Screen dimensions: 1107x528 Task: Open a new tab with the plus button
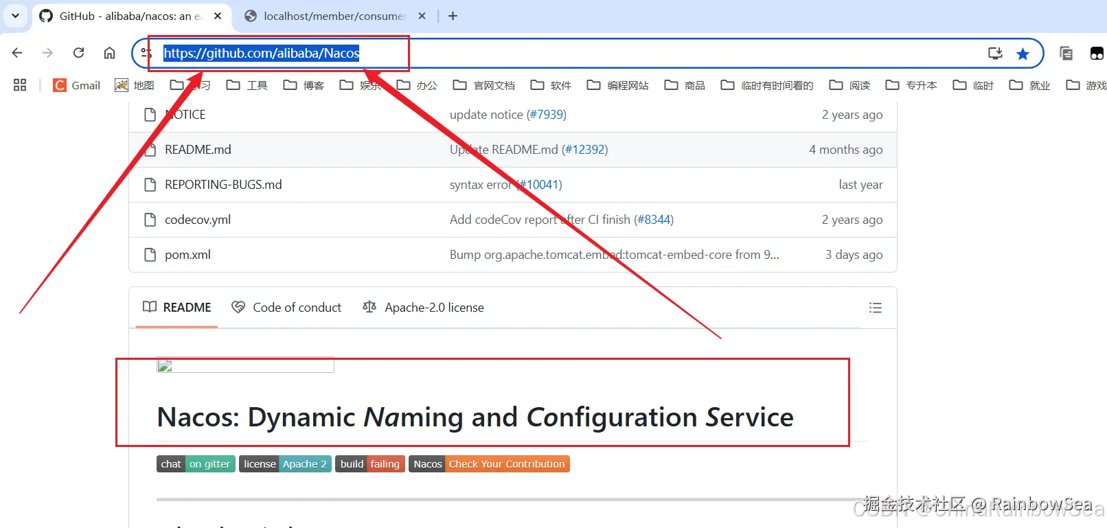453,16
